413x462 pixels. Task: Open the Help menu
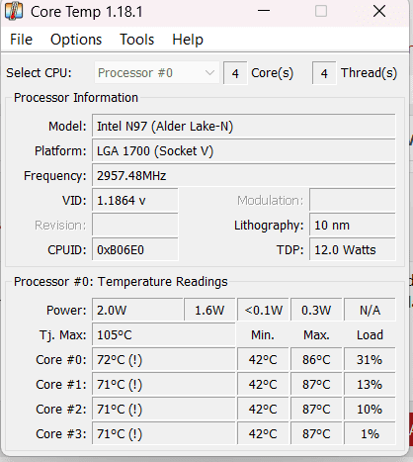pos(188,40)
